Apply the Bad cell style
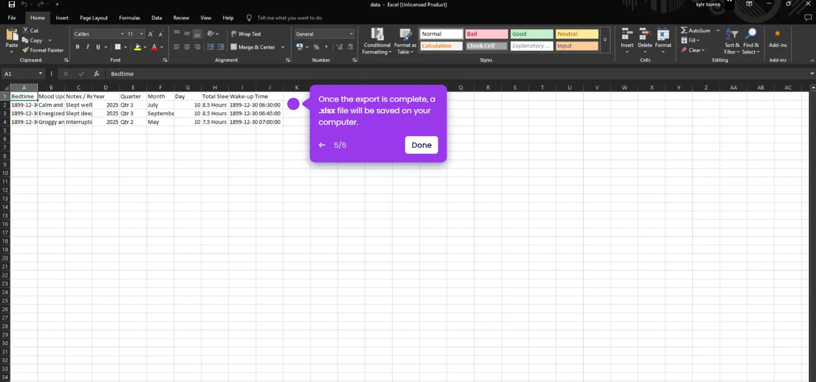 (487, 34)
